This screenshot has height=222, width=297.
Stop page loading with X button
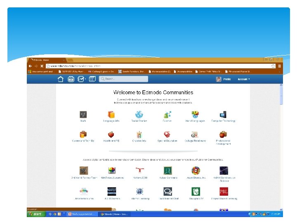(x=42, y=66)
